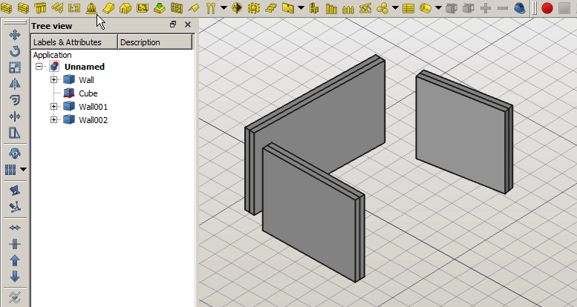Viewport: 577px width, 307px height.
Task: Select the Roof tool icon
Action: pos(194,7)
